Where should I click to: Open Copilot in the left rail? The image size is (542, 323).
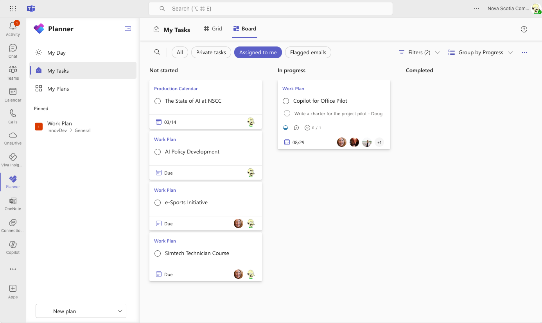click(x=13, y=245)
